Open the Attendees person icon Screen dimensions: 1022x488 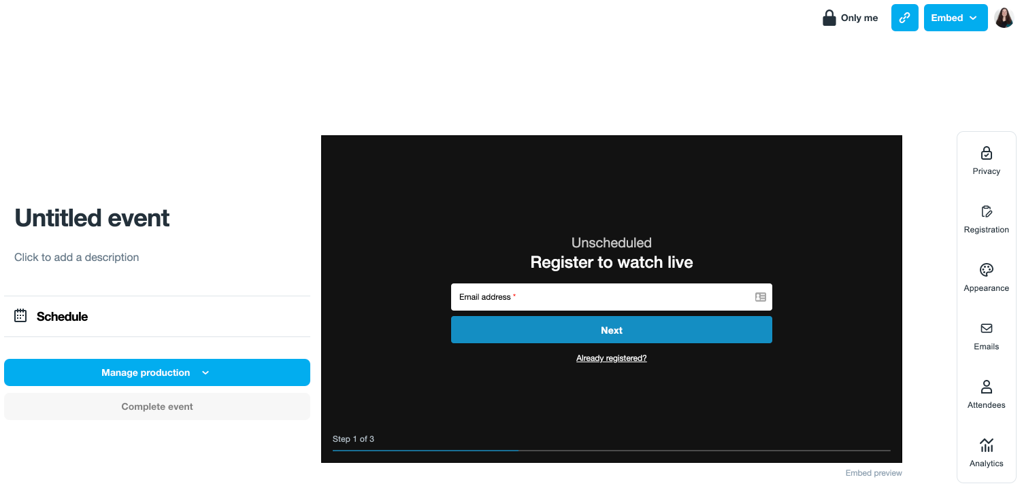(986, 387)
